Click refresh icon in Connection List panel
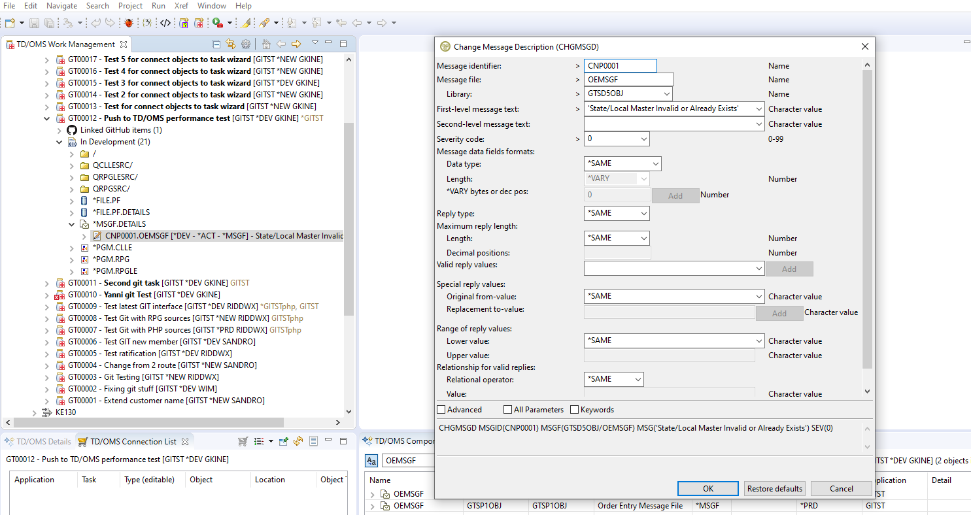 (298, 442)
